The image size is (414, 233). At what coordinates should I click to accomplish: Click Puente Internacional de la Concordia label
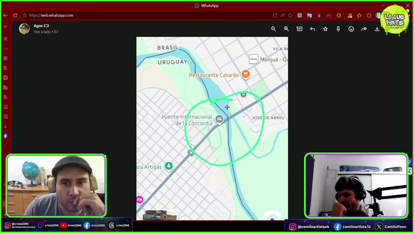click(x=187, y=120)
